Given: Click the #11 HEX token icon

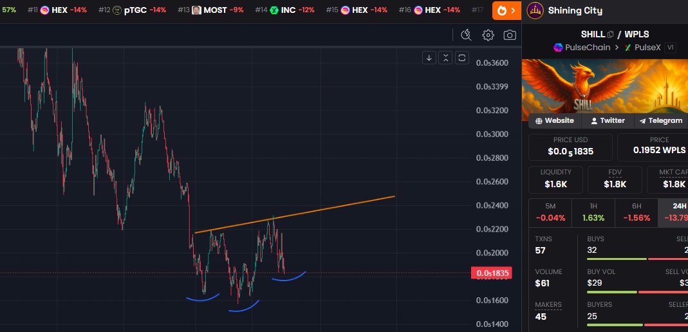Looking at the screenshot, I should pos(44,10).
